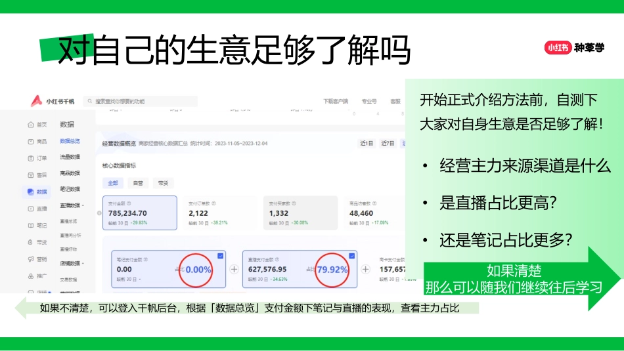The image size is (624, 351).
Task: Select 数据 data in sidebar
Action: [37, 192]
